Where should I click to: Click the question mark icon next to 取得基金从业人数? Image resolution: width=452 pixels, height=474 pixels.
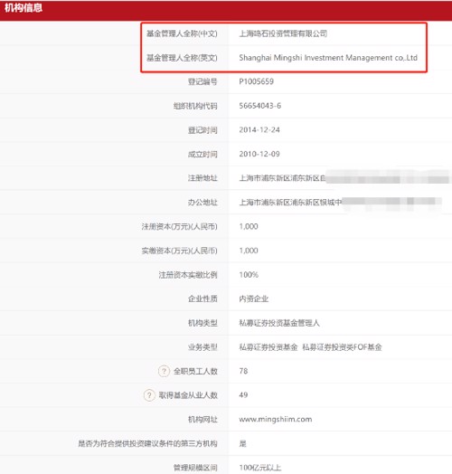(149, 395)
